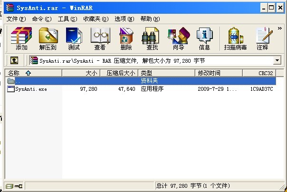Sort by 名称 column header
The width and height of the screenshot is (287, 192).
point(33,73)
